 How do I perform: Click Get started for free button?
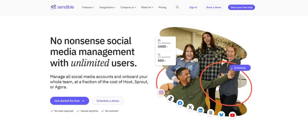coord(69,101)
